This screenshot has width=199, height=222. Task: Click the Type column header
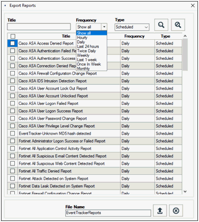click(x=166, y=36)
